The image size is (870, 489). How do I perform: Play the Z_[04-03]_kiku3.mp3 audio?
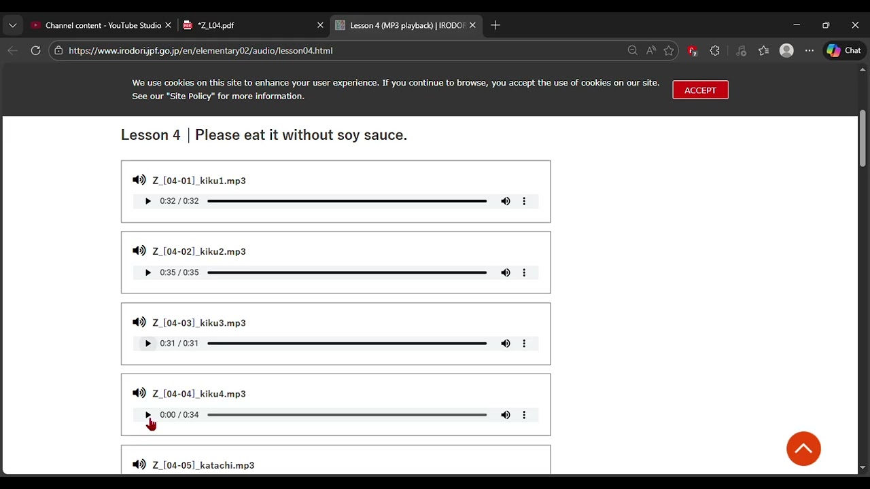tap(147, 344)
